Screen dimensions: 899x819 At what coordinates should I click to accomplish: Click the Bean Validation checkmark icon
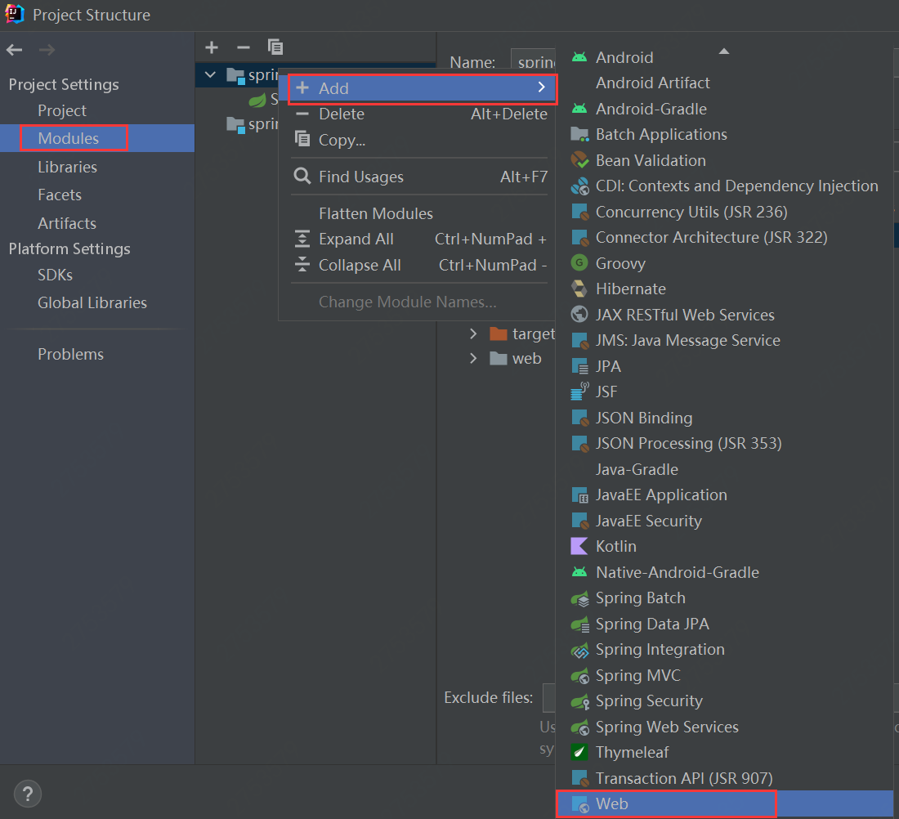pos(579,160)
